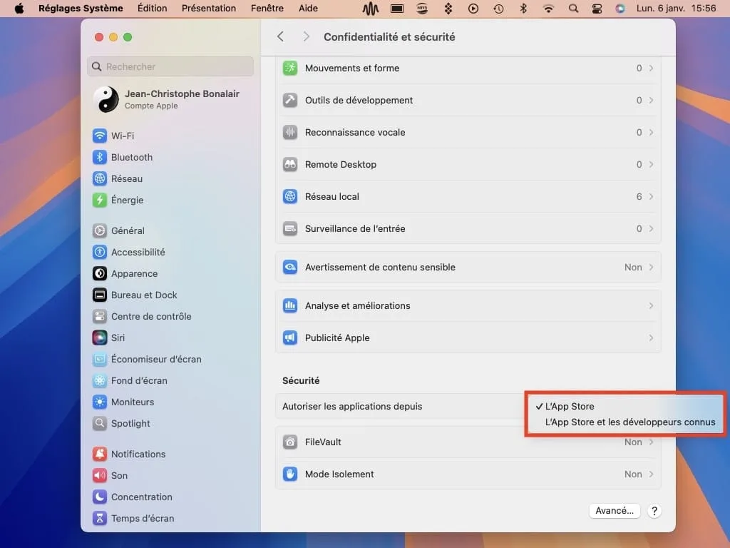Click the Mode Isolement hand icon

tap(290, 474)
